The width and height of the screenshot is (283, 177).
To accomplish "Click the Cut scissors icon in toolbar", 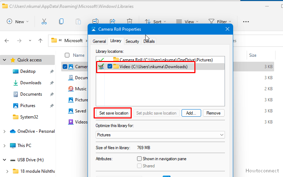I will (44, 21).
